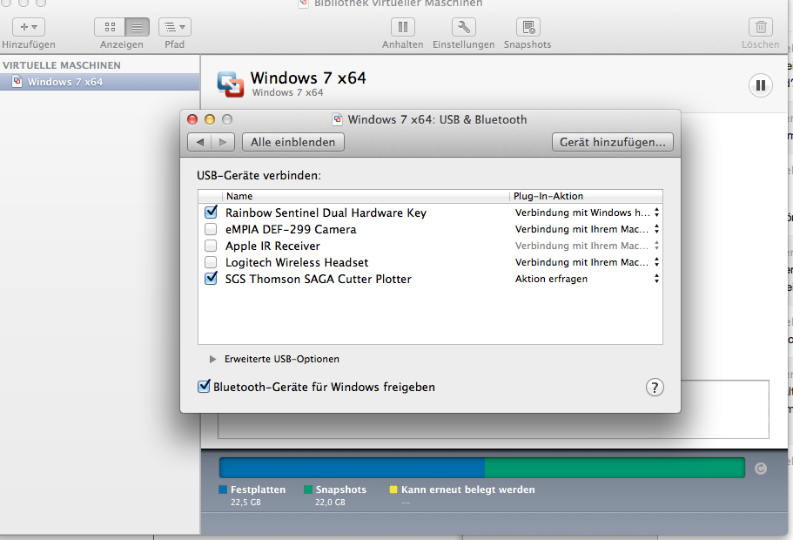Click the refresh disk usage icon

[x=761, y=469]
